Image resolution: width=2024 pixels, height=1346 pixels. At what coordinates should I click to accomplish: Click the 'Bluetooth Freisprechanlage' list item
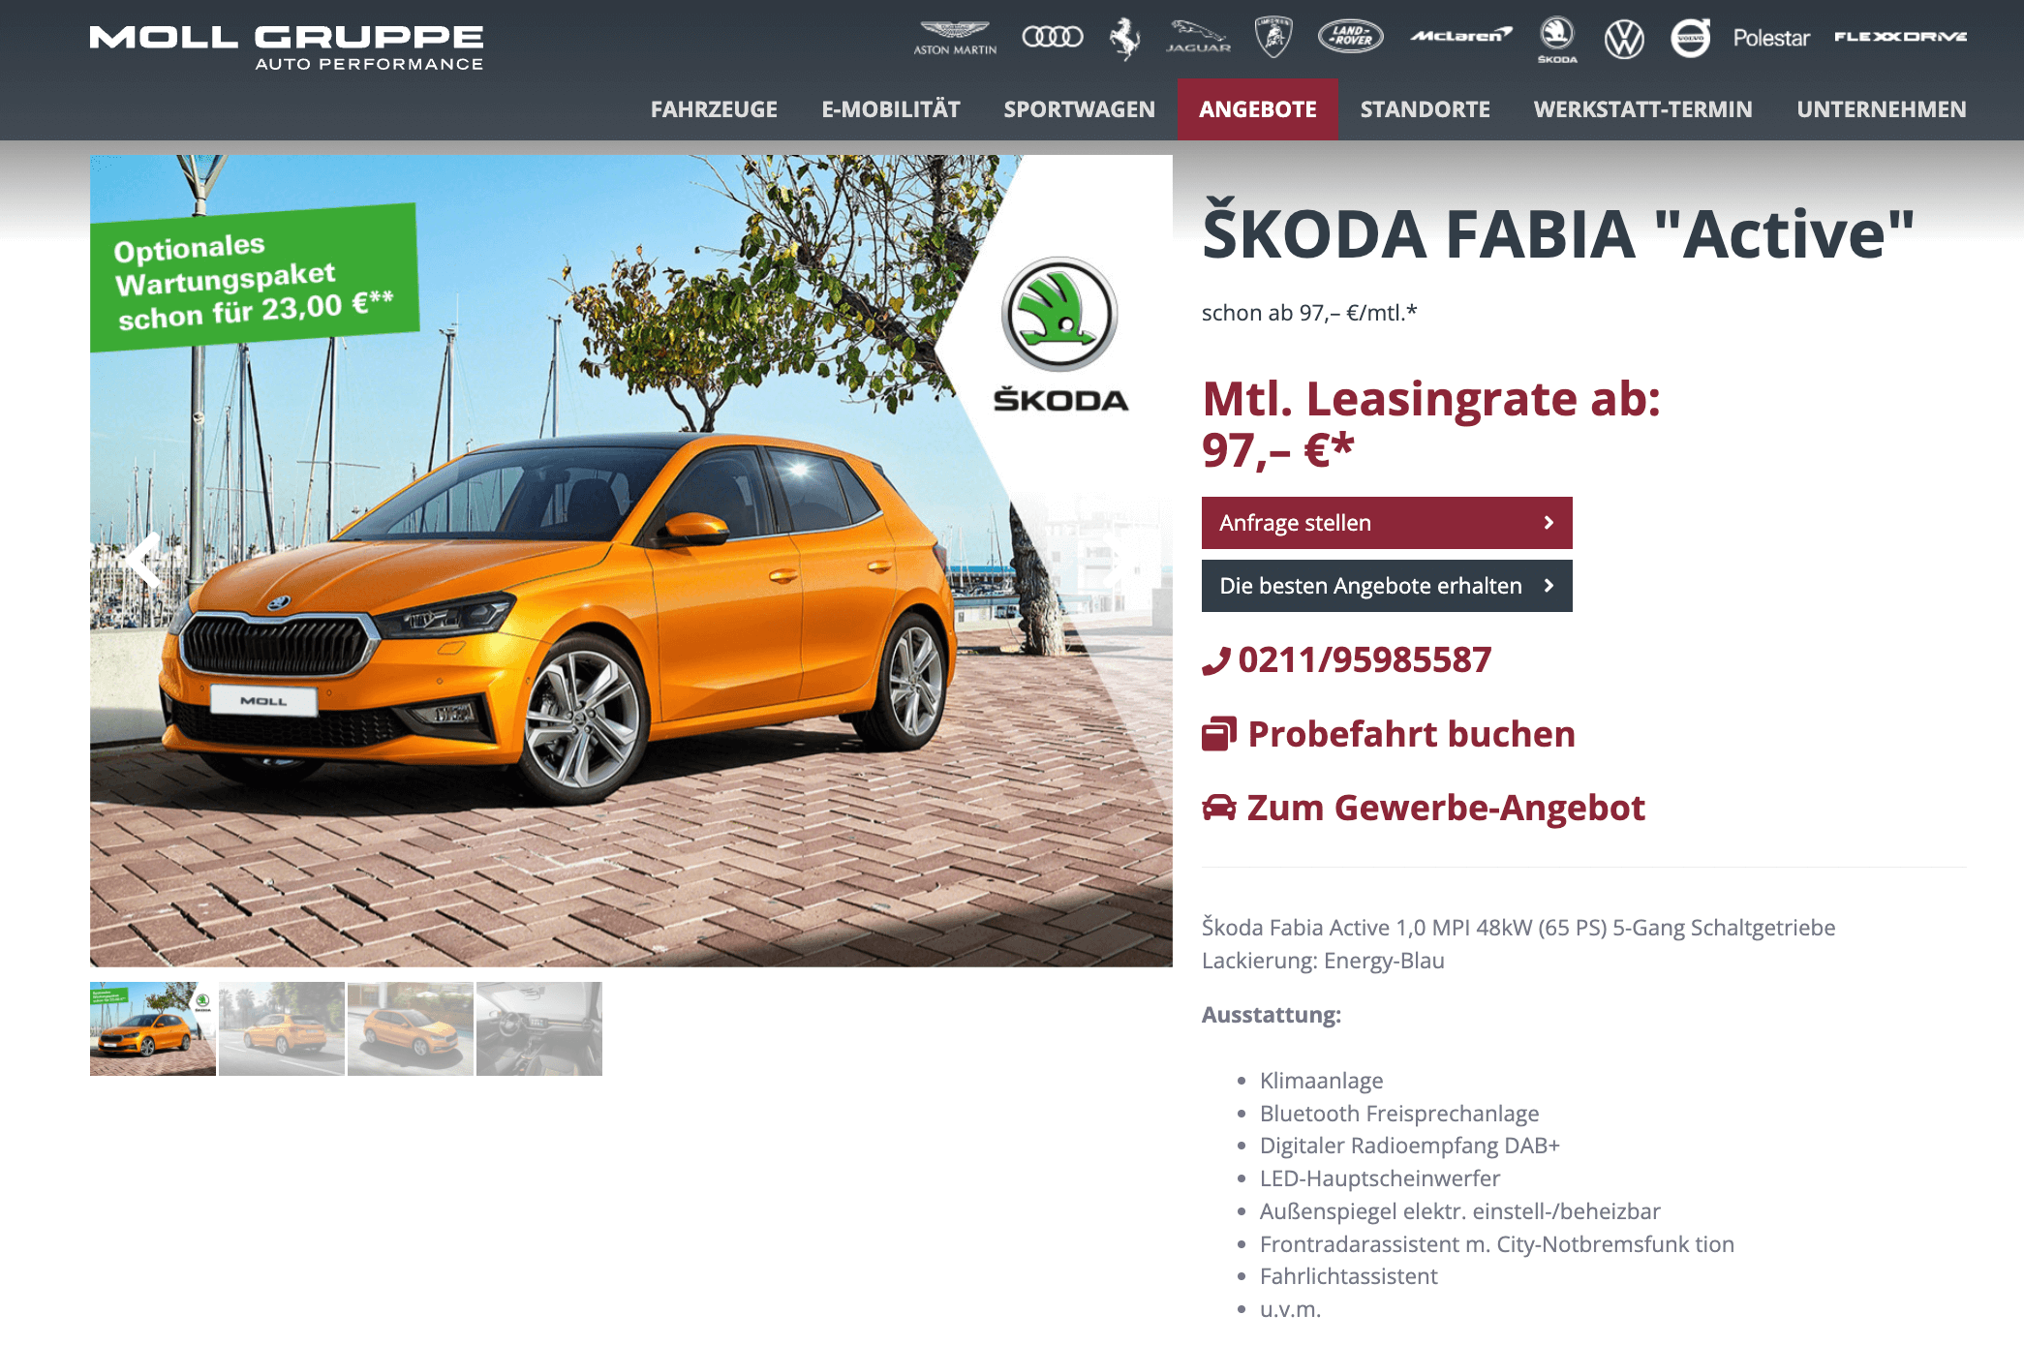(1399, 1114)
